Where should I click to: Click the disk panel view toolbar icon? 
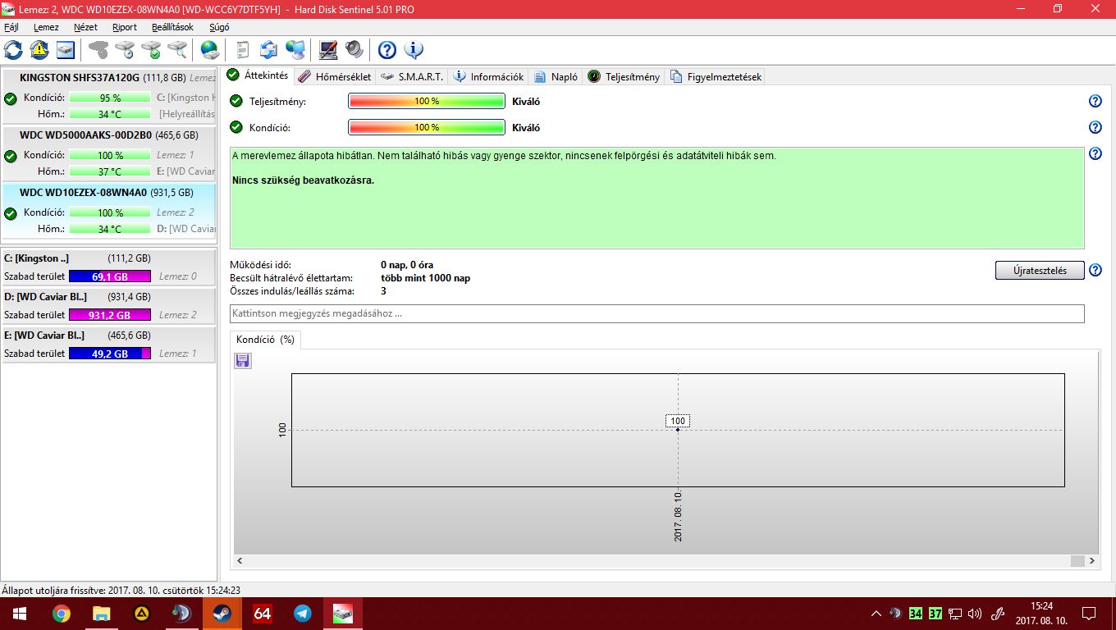point(66,50)
